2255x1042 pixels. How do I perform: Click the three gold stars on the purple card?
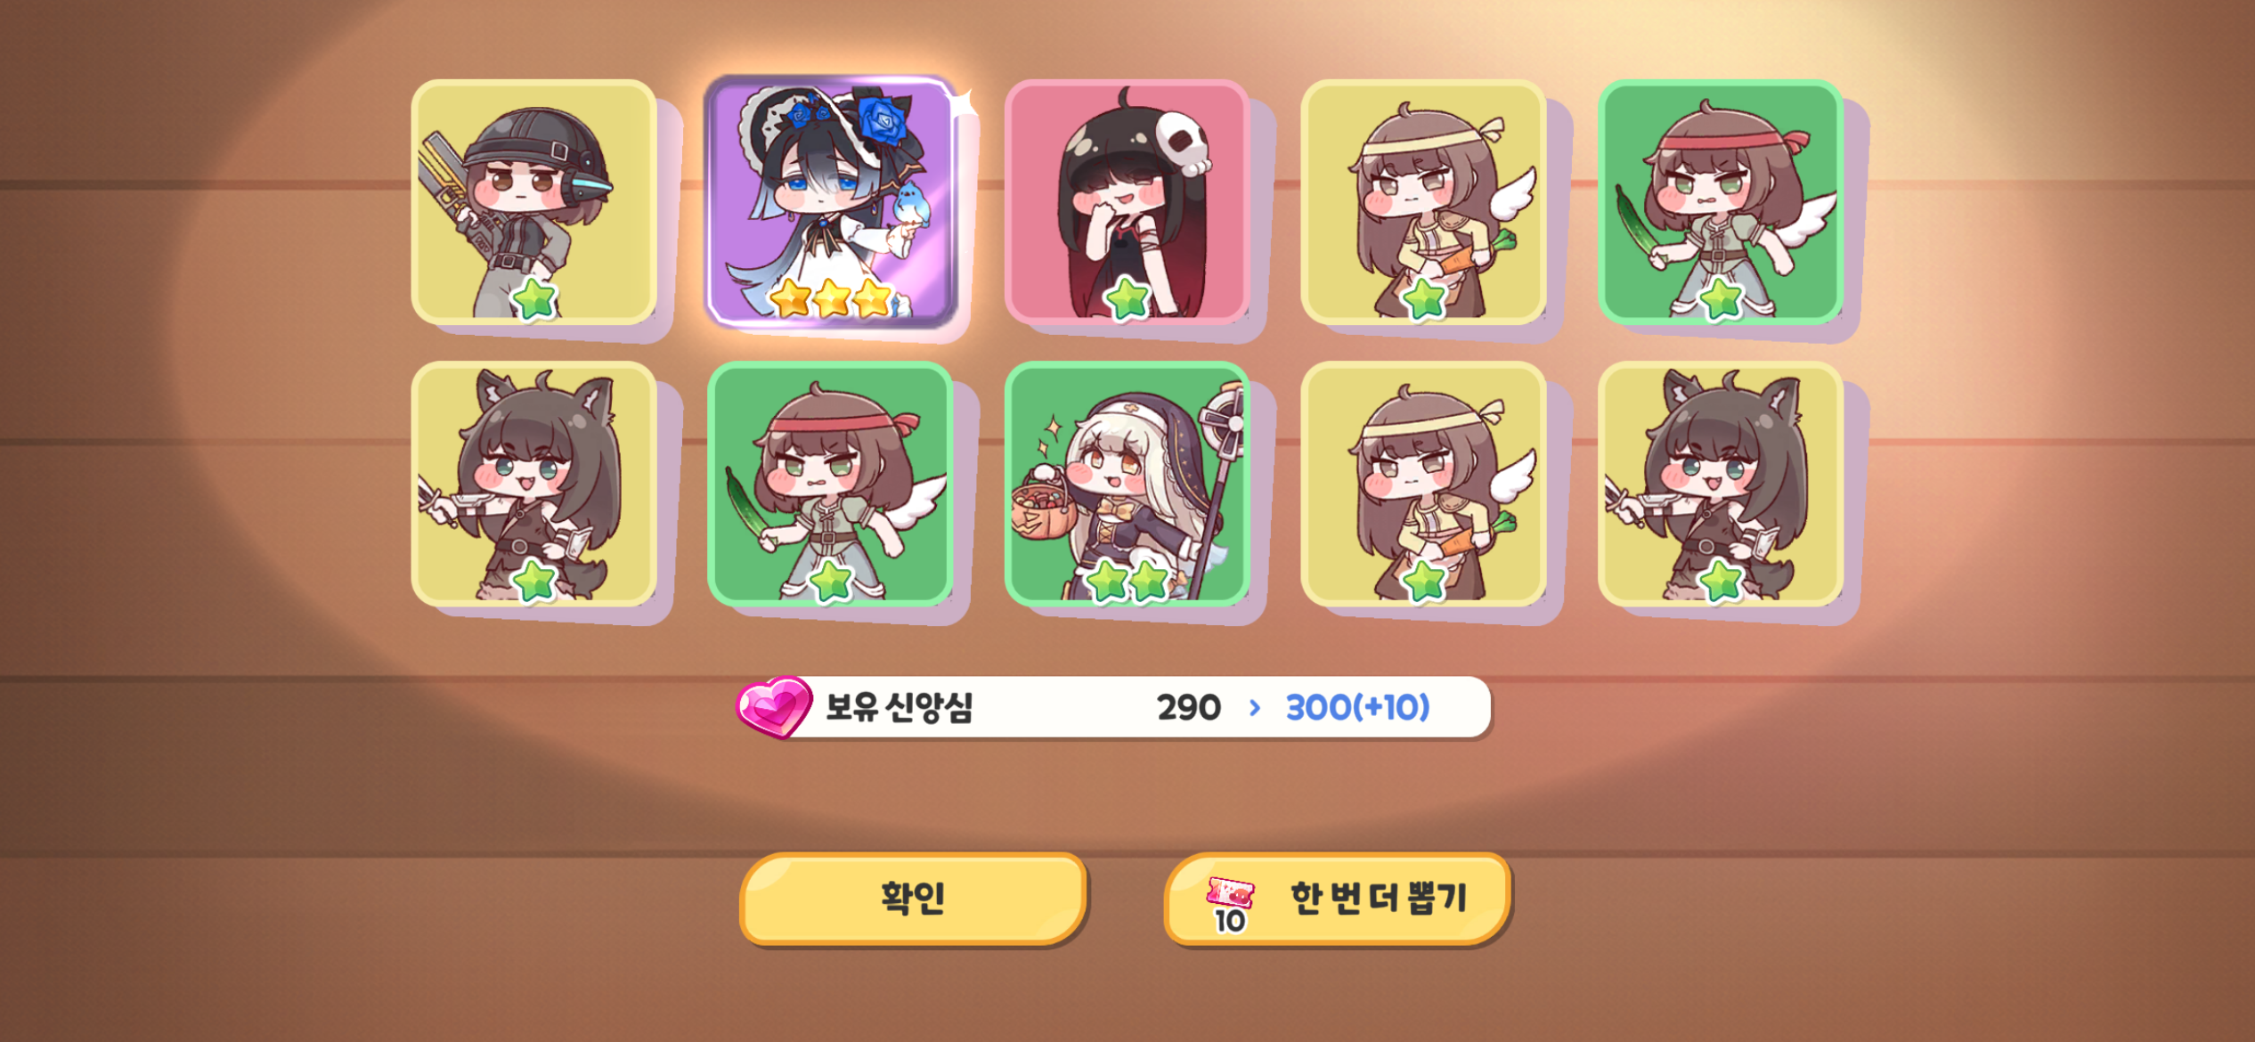pos(831,298)
